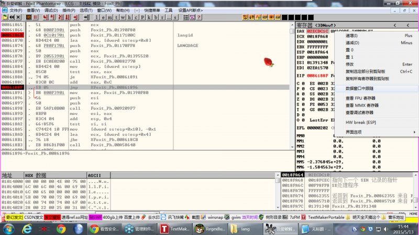
Task: Select 修改 Enter in context menu
Action: (376, 64)
